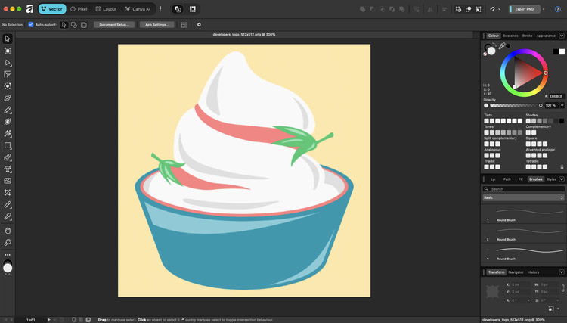Click the flip horizontal icon in top toolbar

click(430, 9)
